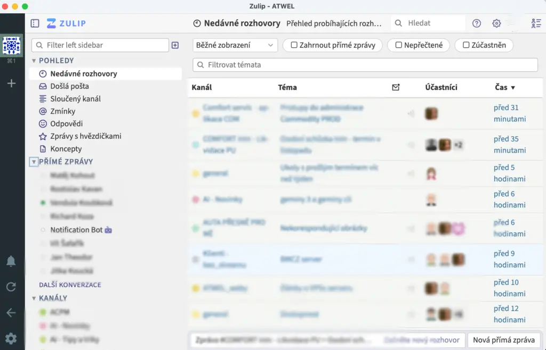Click the reload icon in left rail
Screen dimensions: 546x350
tap(11, 287)
